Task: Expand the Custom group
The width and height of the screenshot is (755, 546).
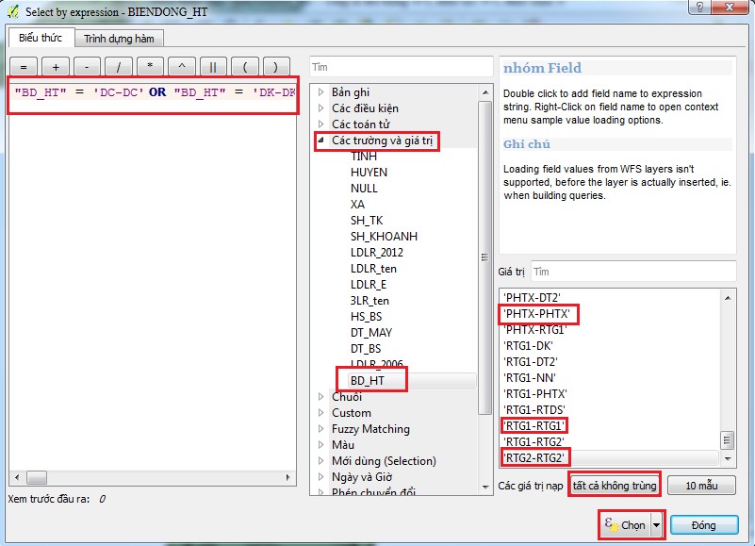Action: tap(321, 412)
